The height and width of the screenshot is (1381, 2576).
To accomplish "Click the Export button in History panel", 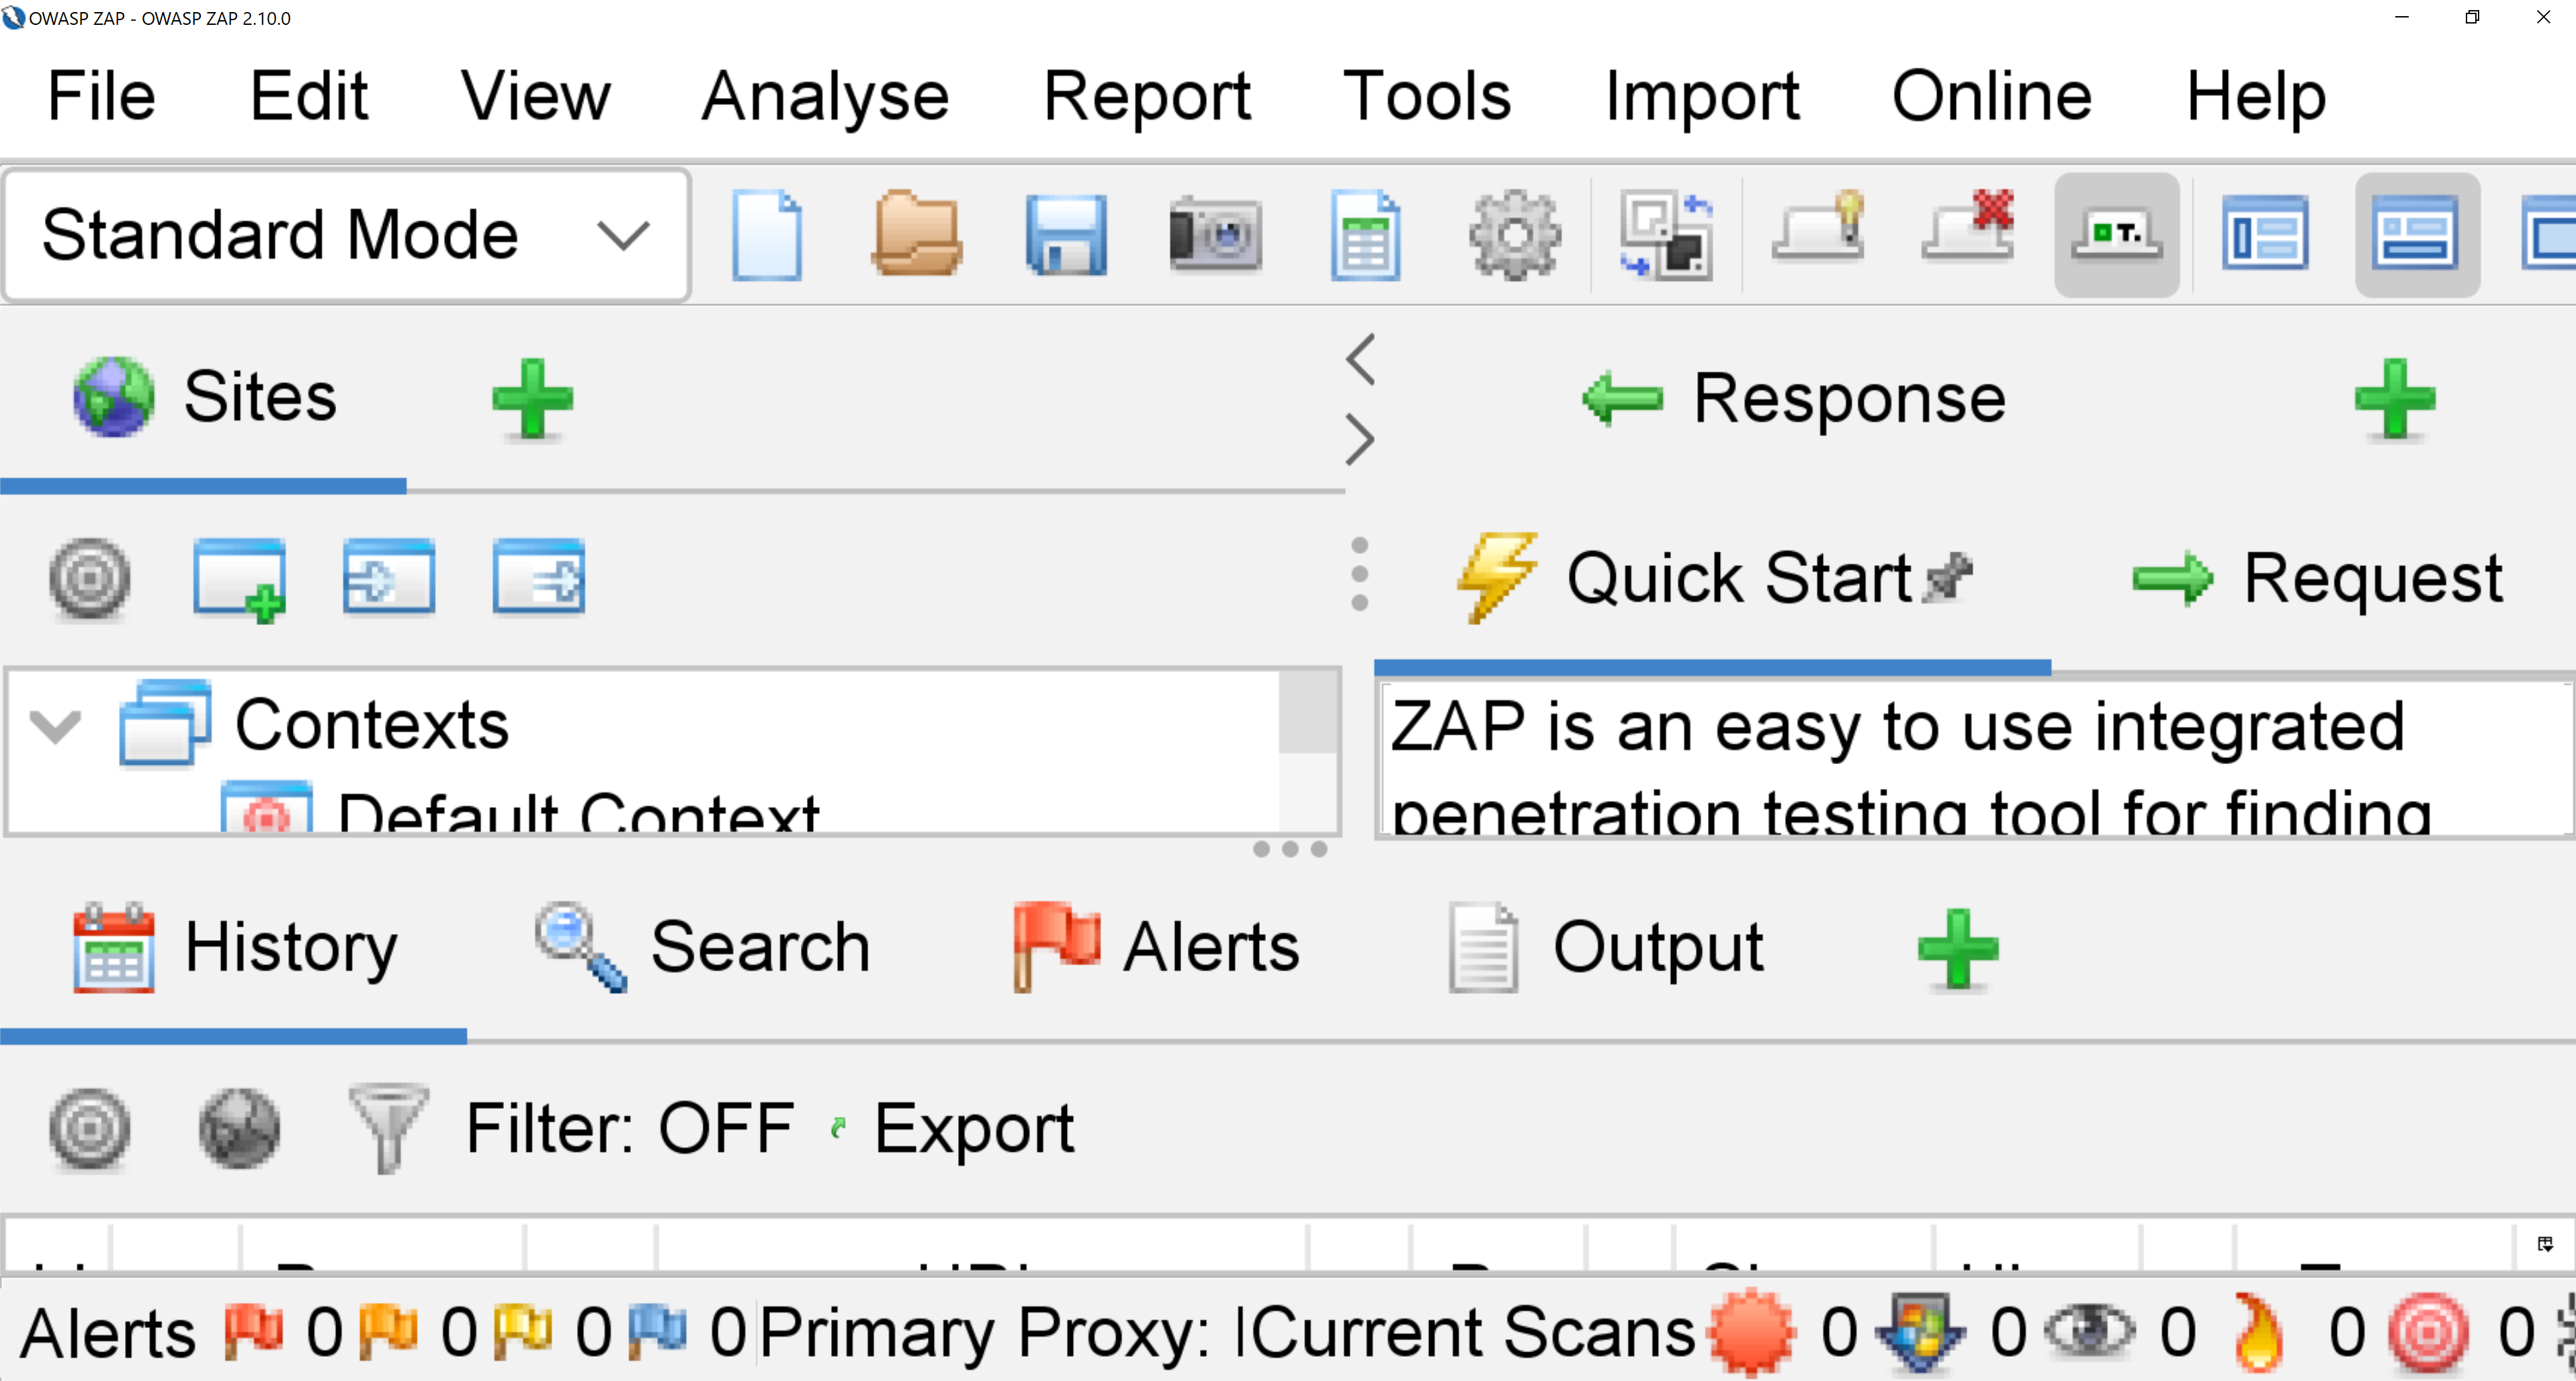I will pyautogui.click(x=974, y=1128).
